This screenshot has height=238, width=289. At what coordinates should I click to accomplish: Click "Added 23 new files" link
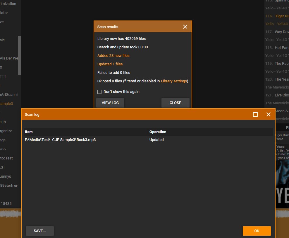click(x=113, y=55)
